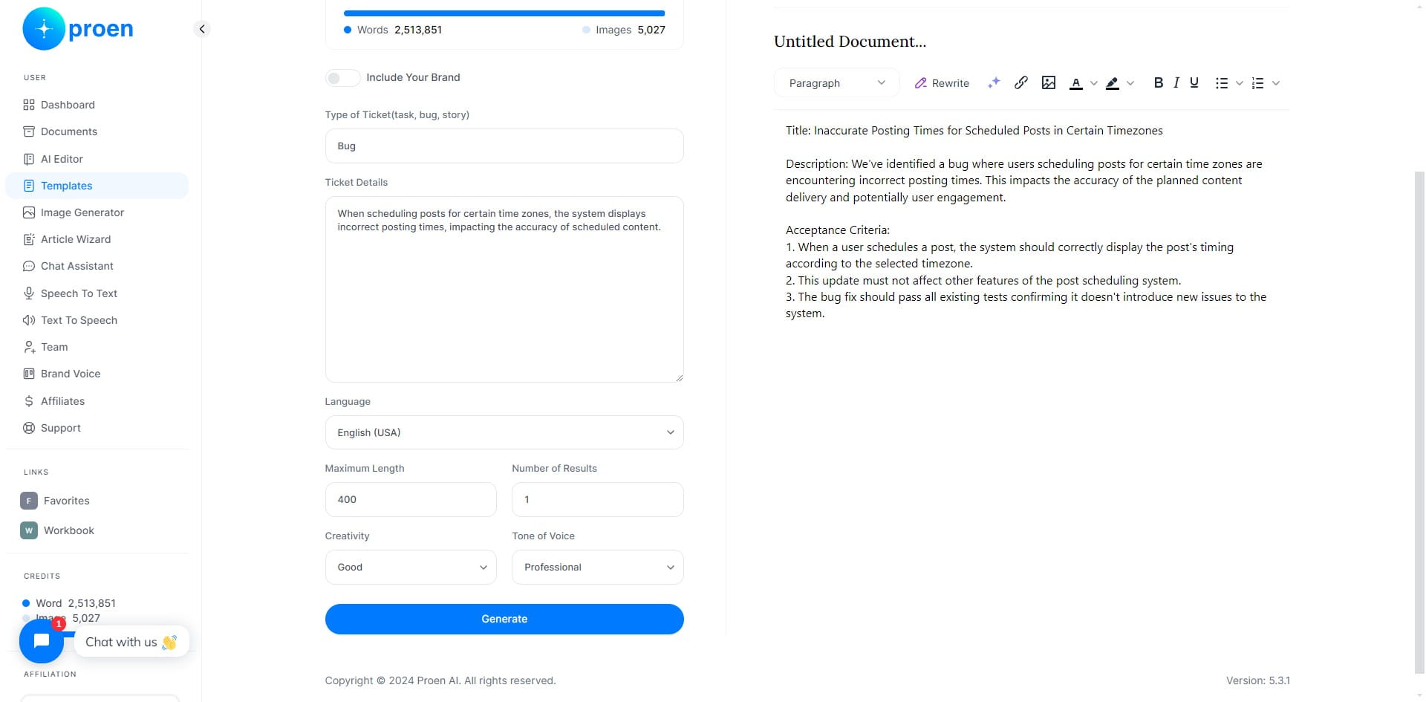1426x702 pixels.
Task: Toggle bold formatting in the editor
Action: point(1158,82)
